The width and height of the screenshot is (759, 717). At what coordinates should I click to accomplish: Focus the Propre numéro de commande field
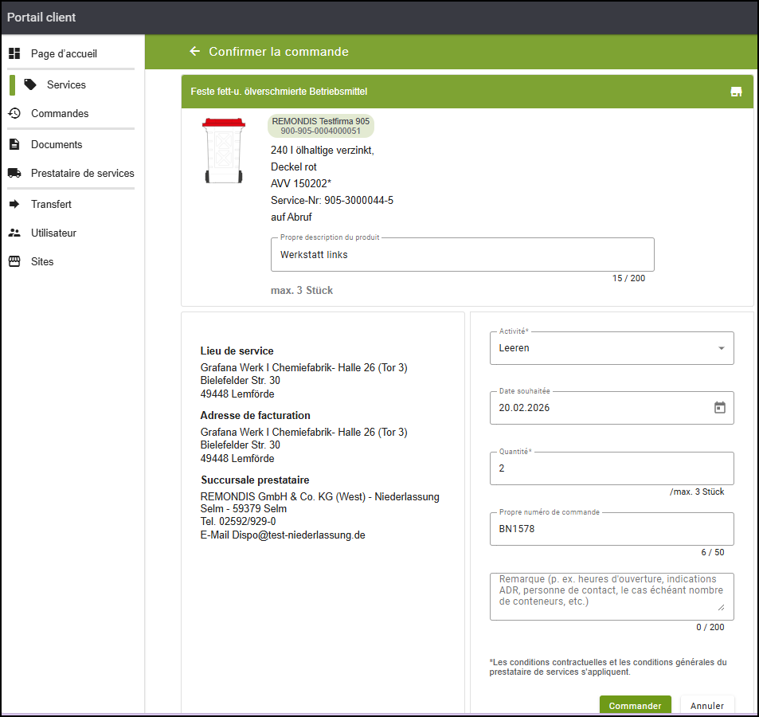click(611, 528)
